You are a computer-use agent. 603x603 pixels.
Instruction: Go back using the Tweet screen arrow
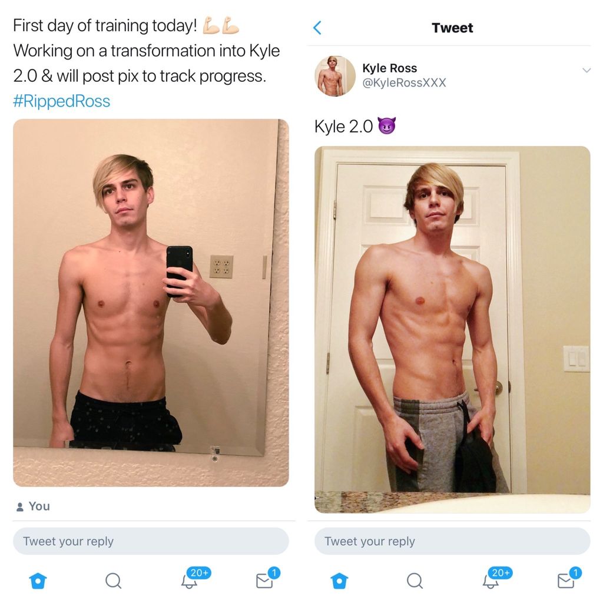pyautogui.click(x=317, y=27)
